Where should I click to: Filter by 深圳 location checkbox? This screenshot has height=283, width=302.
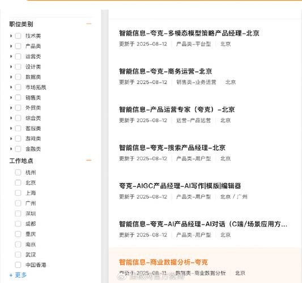[x=18, y=213]
